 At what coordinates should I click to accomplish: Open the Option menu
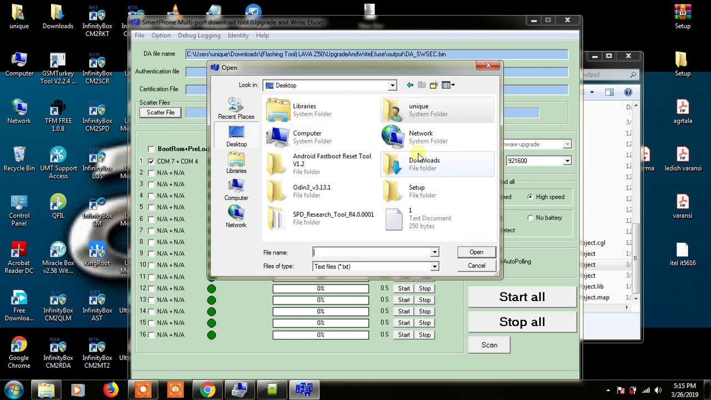(161, 35)
